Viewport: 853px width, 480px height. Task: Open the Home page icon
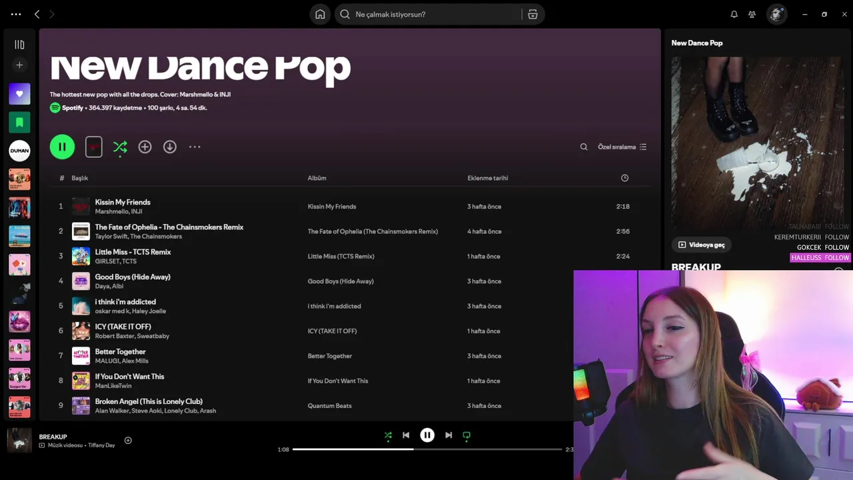pos(320,14)
